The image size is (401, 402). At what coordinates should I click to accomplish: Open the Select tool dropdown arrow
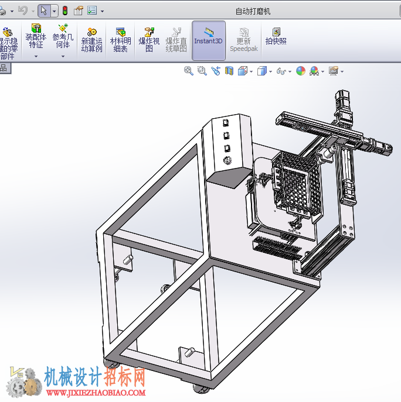tap(54, 11)
